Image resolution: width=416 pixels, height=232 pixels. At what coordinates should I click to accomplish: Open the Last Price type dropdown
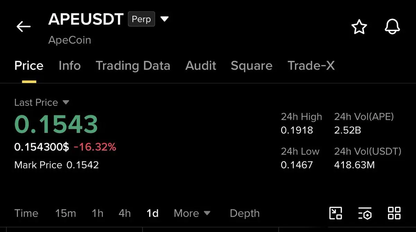(66, 102)
